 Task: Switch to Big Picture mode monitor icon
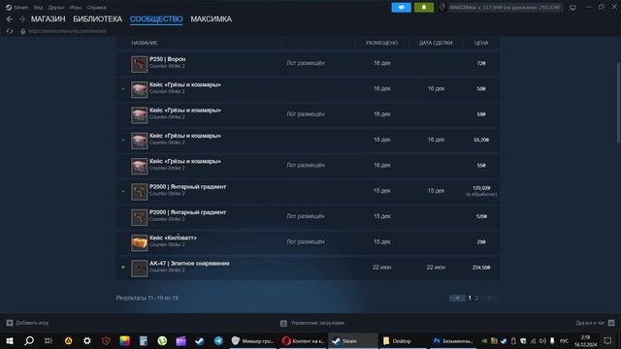point(572,7)
